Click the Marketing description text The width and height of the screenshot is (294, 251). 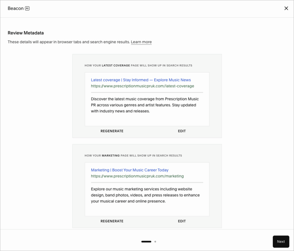coord(145,195)
